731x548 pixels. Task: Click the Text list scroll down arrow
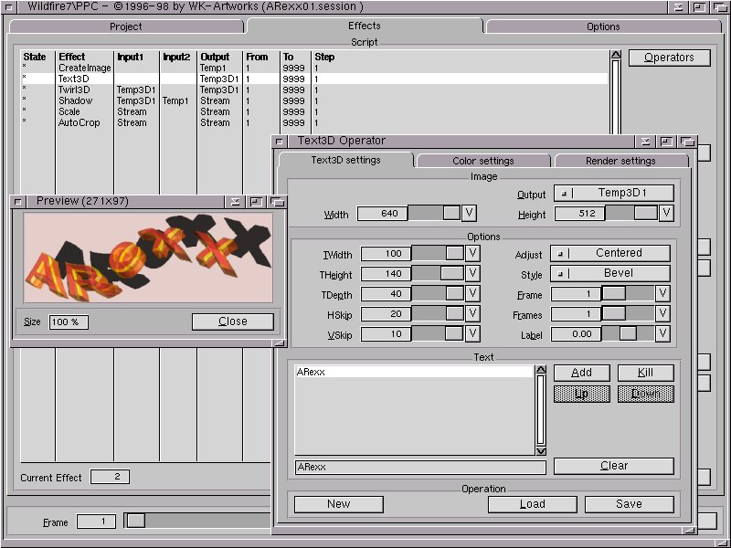pos(541,450)
